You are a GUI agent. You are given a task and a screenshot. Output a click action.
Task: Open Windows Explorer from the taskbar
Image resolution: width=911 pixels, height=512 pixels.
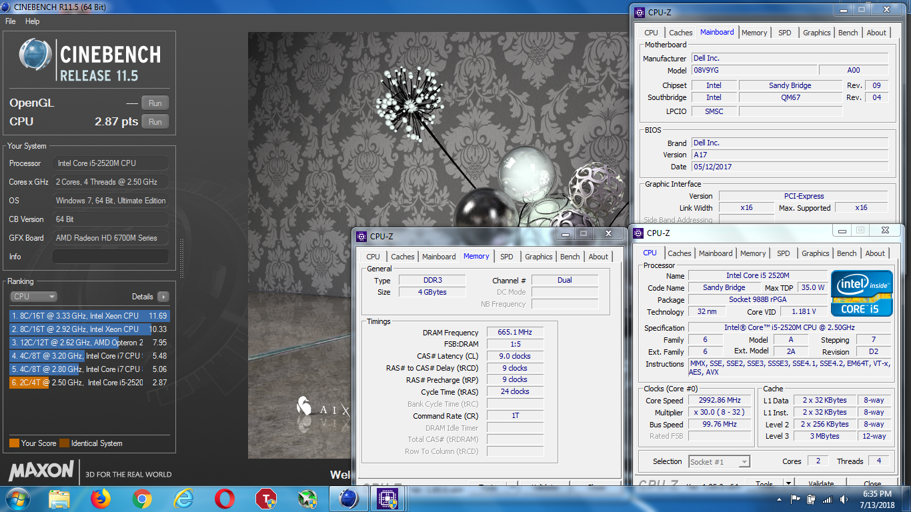(59, 498)
